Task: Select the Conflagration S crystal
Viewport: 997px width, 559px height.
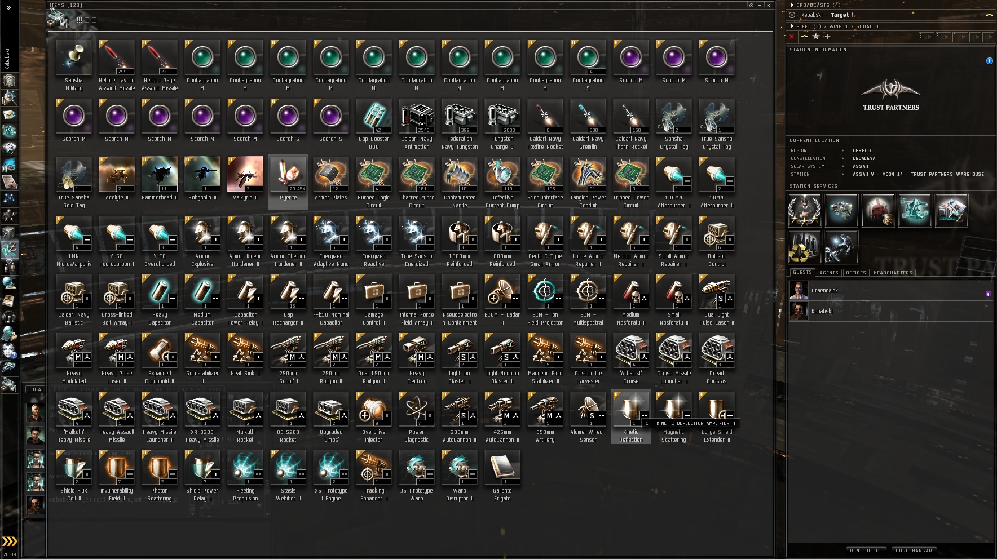Action: [588, 66]
